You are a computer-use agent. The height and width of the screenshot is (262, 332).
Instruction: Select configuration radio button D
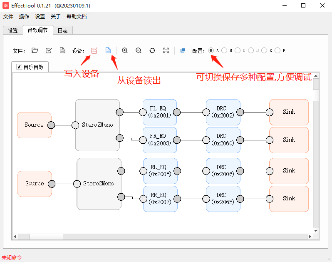click(x=251, y=50)
